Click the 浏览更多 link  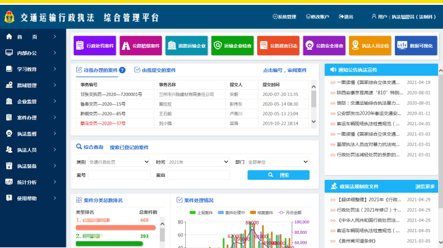[425, 186]
